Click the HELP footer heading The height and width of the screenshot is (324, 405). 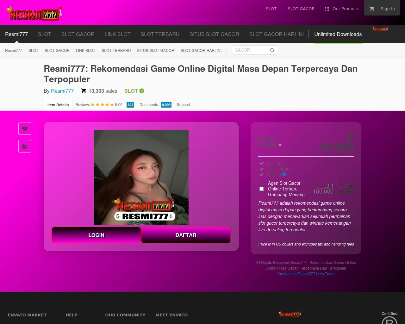pos(72,315)
